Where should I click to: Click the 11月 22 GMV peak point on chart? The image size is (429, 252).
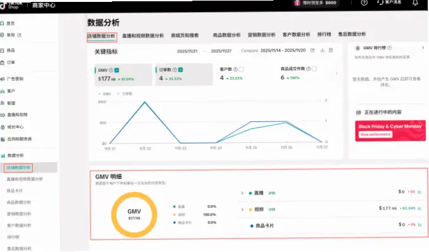coord(145,102)
